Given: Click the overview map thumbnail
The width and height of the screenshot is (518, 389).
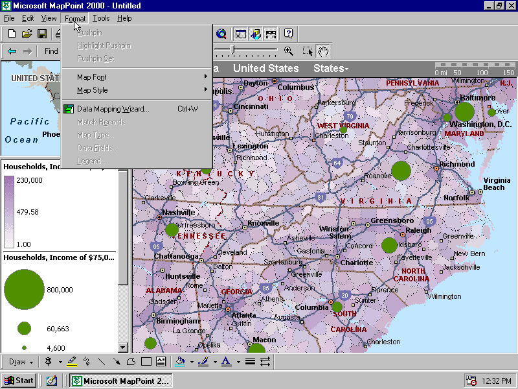Looking at the screenshot, I should coord(30,108).
